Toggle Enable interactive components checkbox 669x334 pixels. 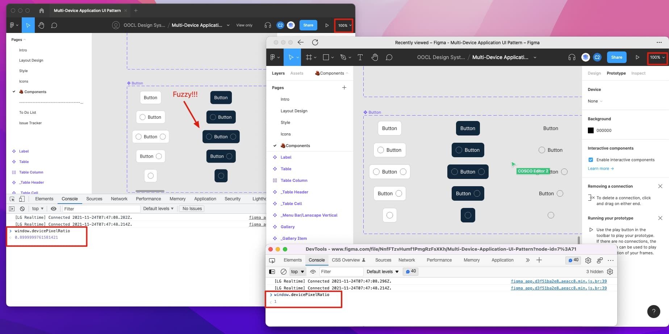coord(591,160)
